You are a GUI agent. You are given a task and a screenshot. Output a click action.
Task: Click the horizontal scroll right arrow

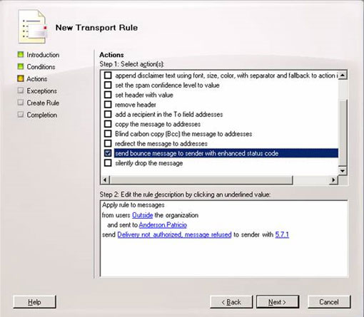coord(333,180)
